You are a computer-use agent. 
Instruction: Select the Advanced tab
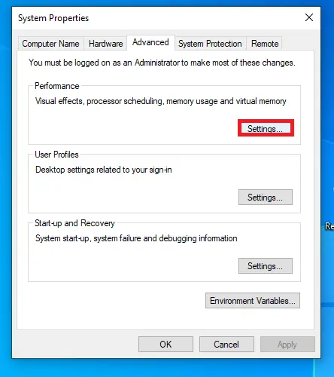[x=150, y=42]
